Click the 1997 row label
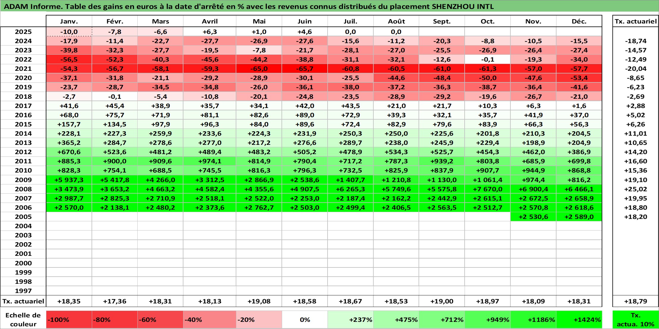The height and width of the screenshot is (329, 659). 23,291
